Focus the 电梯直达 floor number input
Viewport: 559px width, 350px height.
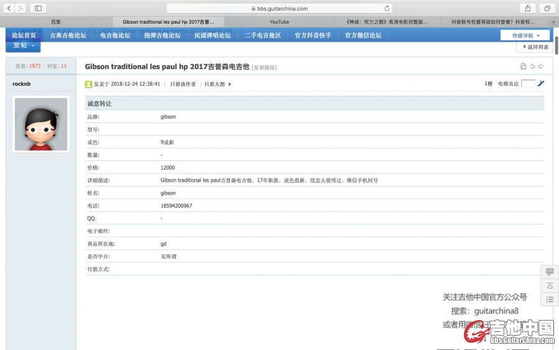[528, 83]
